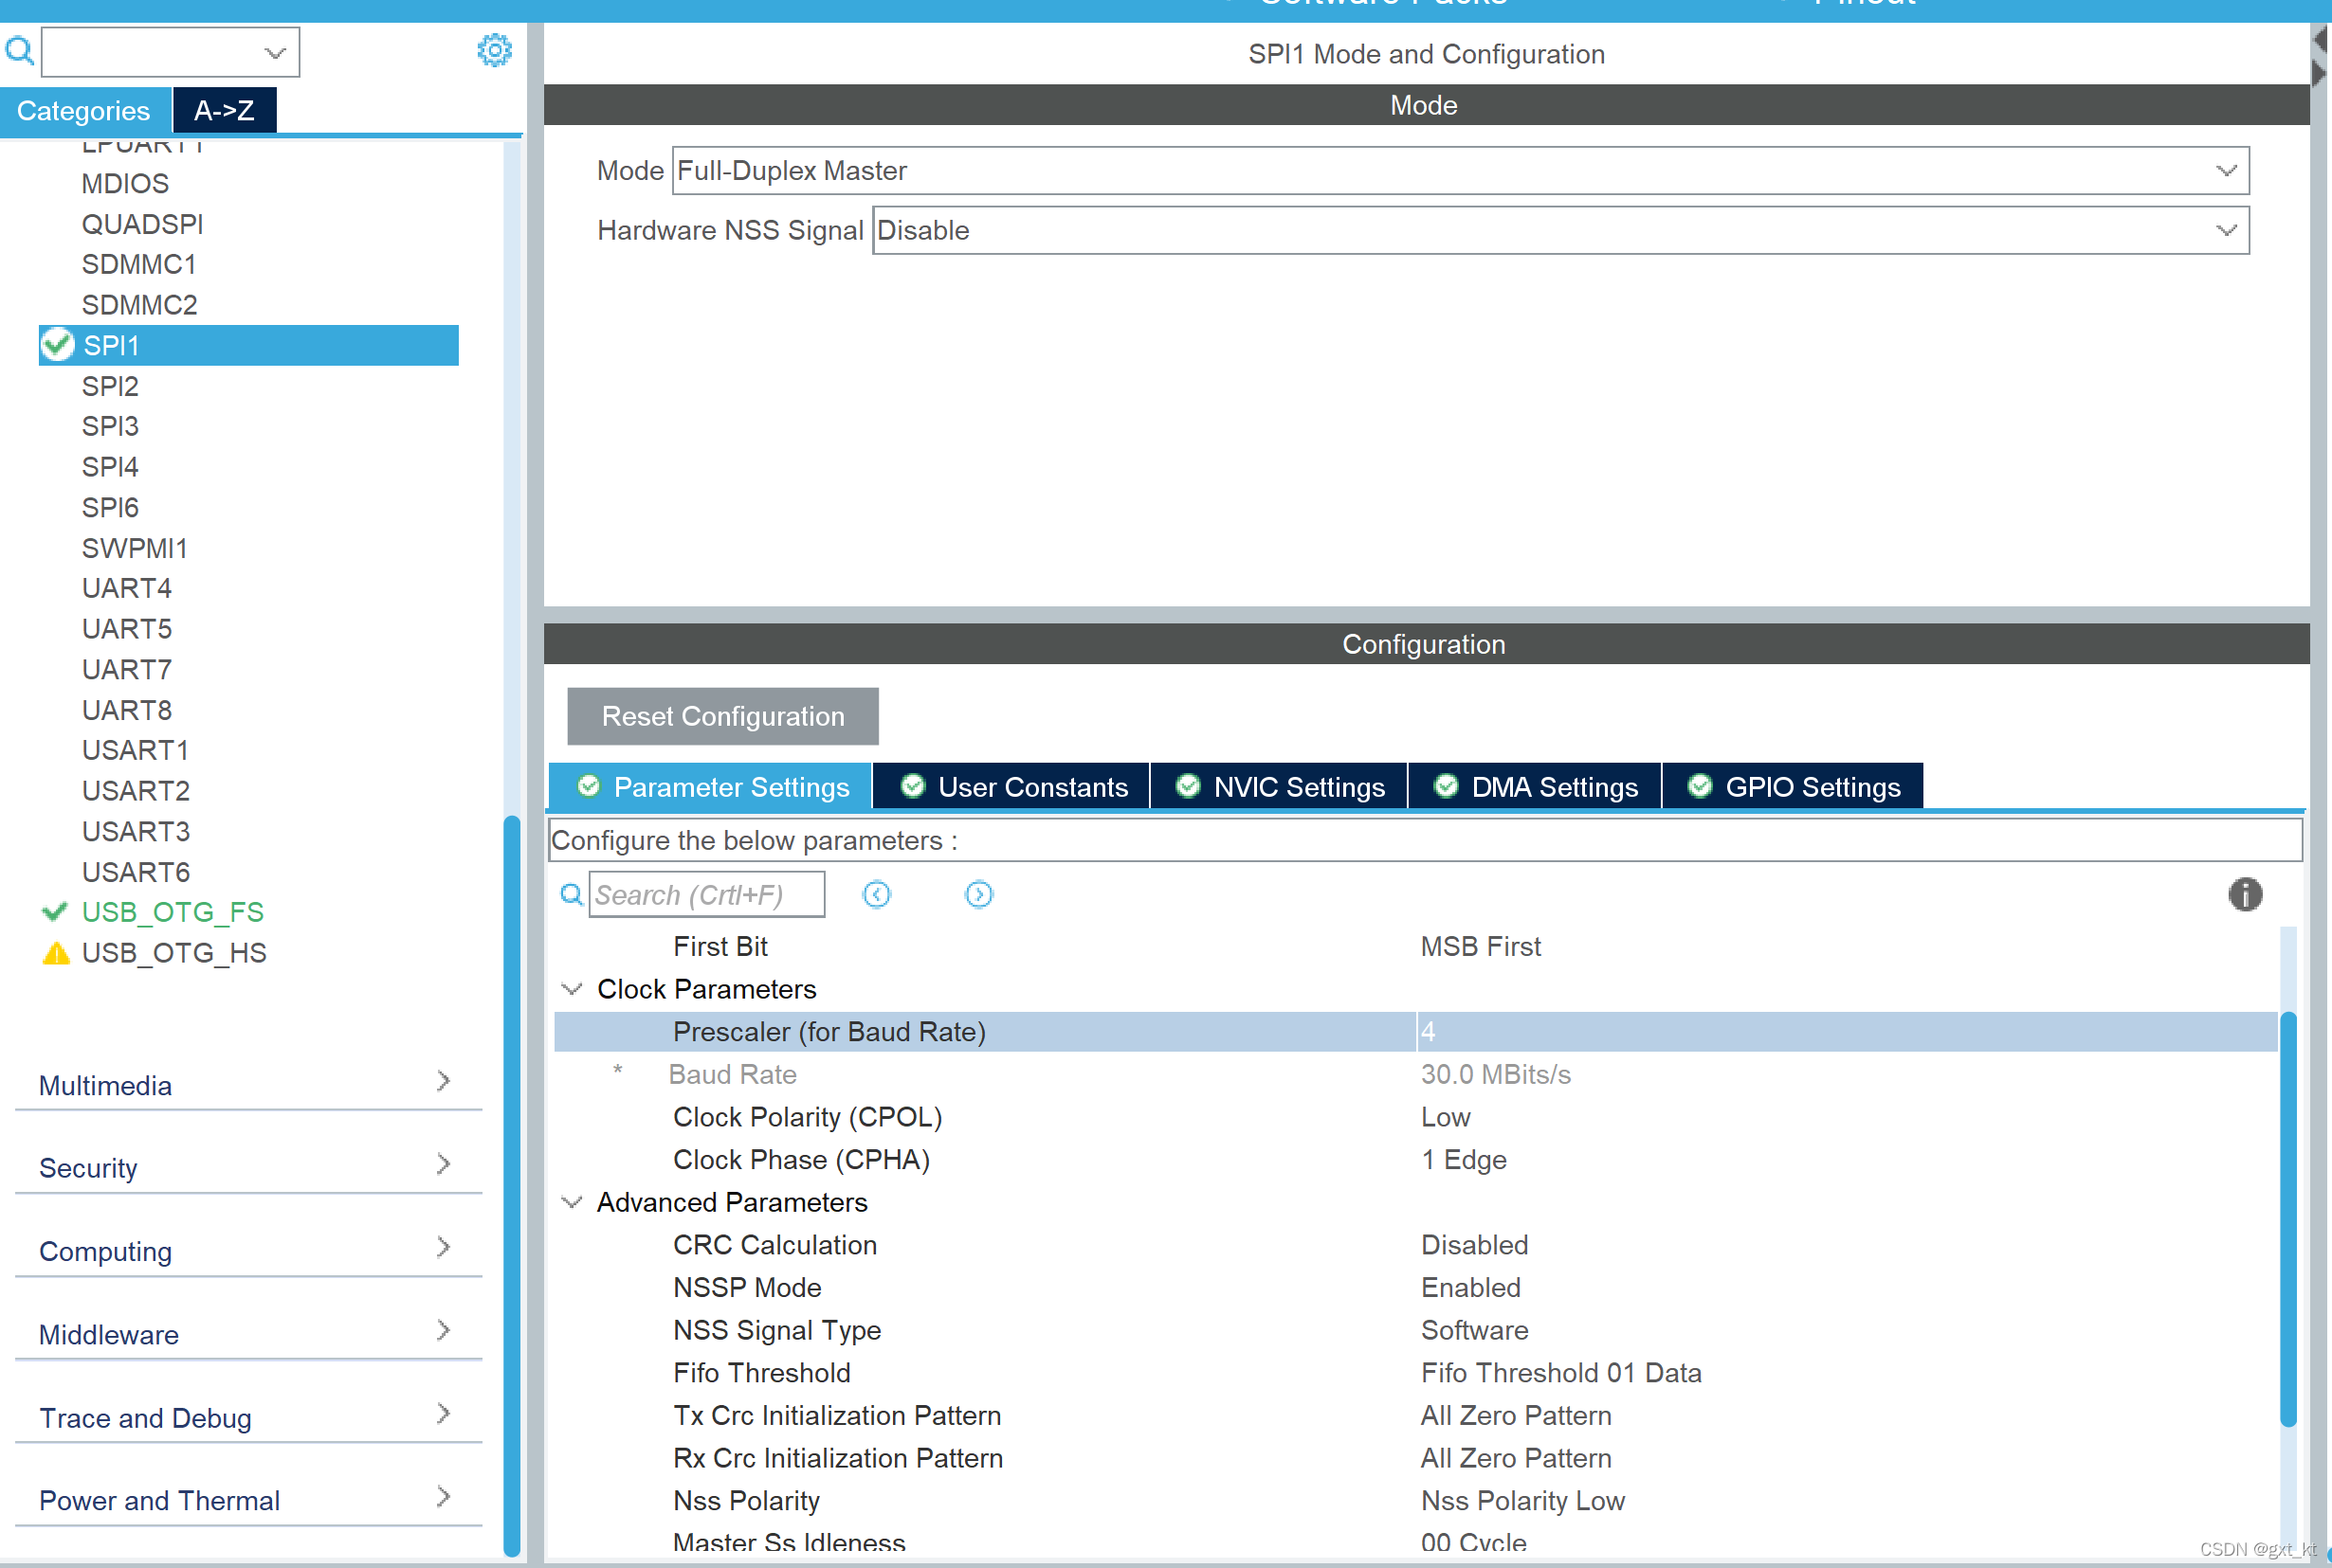This screenshot has width=2332, height=1568.
Task: Click the gear settings icon in sidebar
Action: [494, 50]
